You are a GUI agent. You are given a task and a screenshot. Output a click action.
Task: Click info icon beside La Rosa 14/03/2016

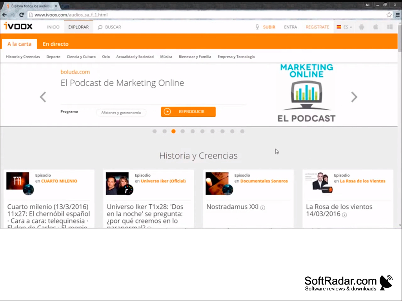(x=344, y=215)
